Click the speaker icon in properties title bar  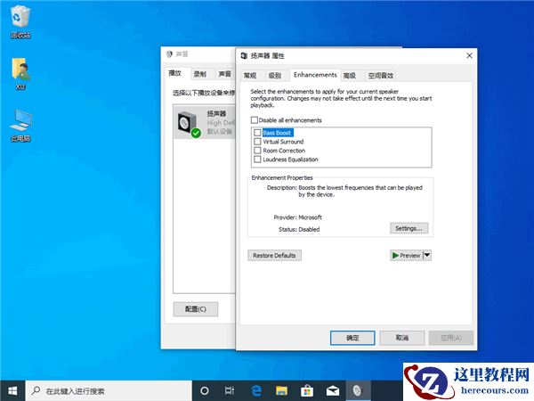(244, 55)
